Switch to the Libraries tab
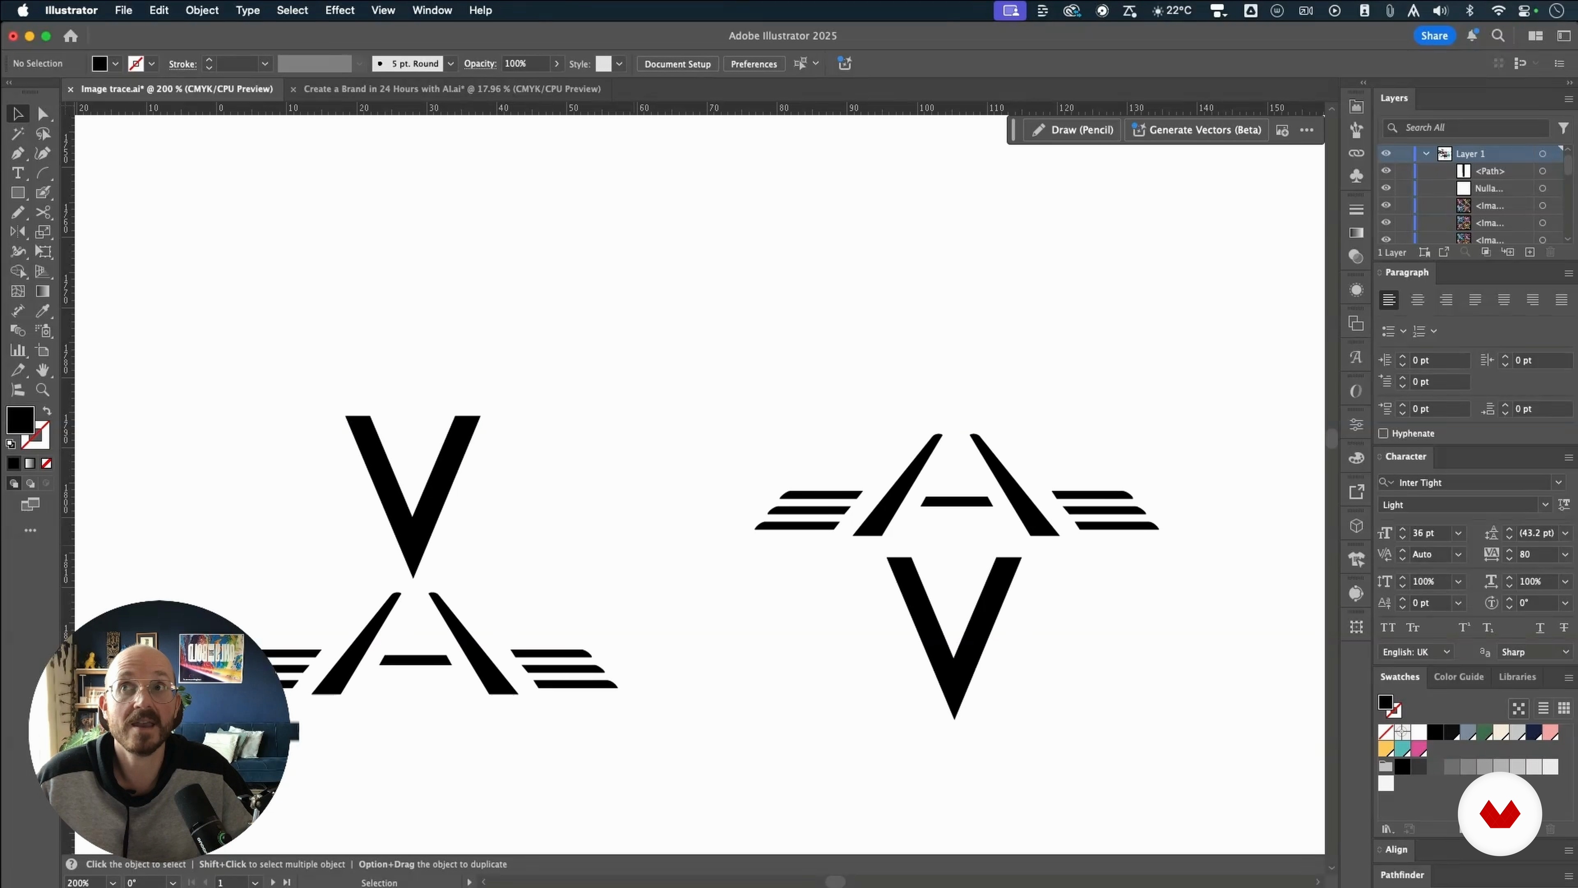Screen dimensions: 1578x888 coord(1517,677)
